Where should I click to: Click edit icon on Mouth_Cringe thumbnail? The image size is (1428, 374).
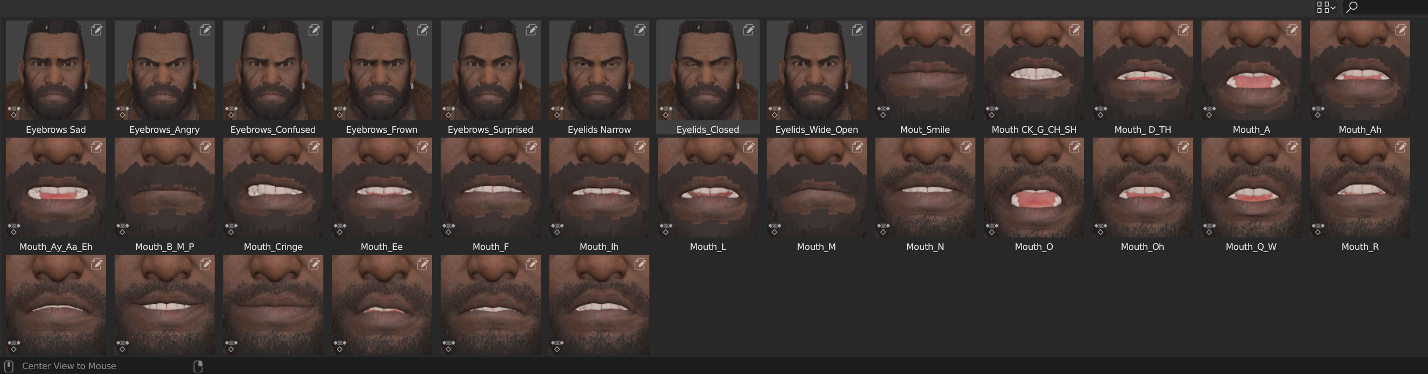pyautogui.click(x=314, y=147)
